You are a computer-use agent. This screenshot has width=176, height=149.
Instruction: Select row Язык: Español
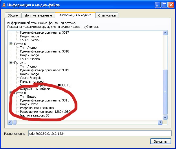pos(30,59)
